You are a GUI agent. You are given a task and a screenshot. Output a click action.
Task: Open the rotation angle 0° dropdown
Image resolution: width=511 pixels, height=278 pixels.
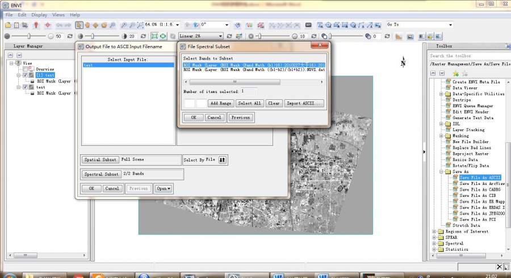(227, 25)
